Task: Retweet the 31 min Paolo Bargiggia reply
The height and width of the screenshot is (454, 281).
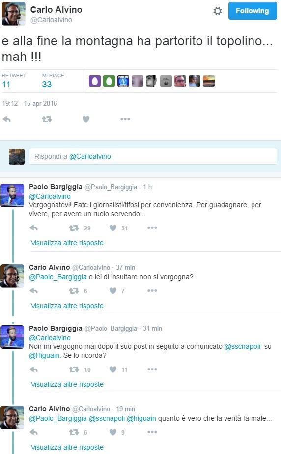Action: pyautogui.click(x=74, y=369)
